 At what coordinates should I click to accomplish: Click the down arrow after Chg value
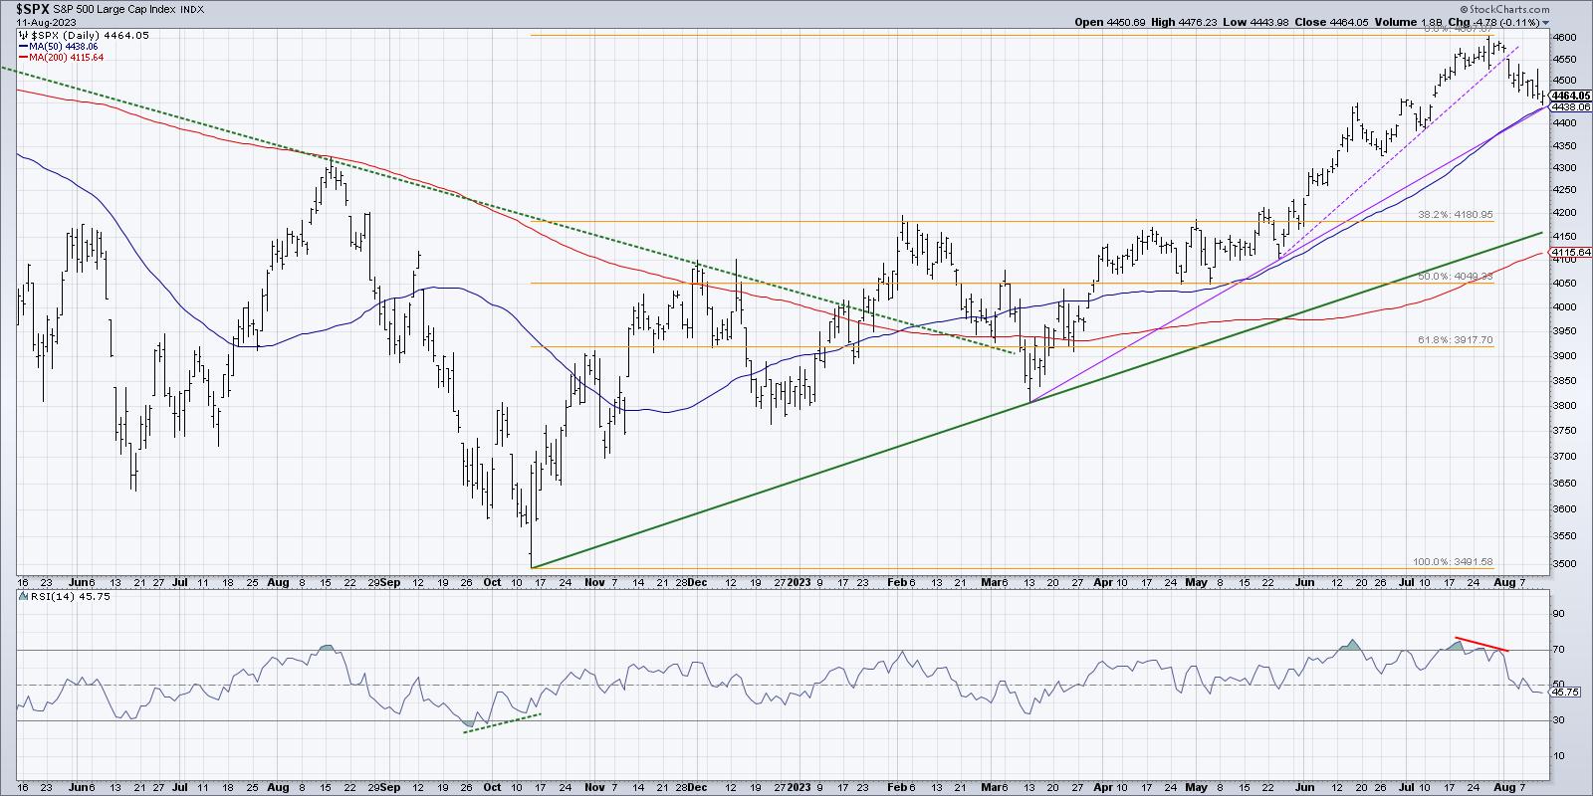(1545, 23)
